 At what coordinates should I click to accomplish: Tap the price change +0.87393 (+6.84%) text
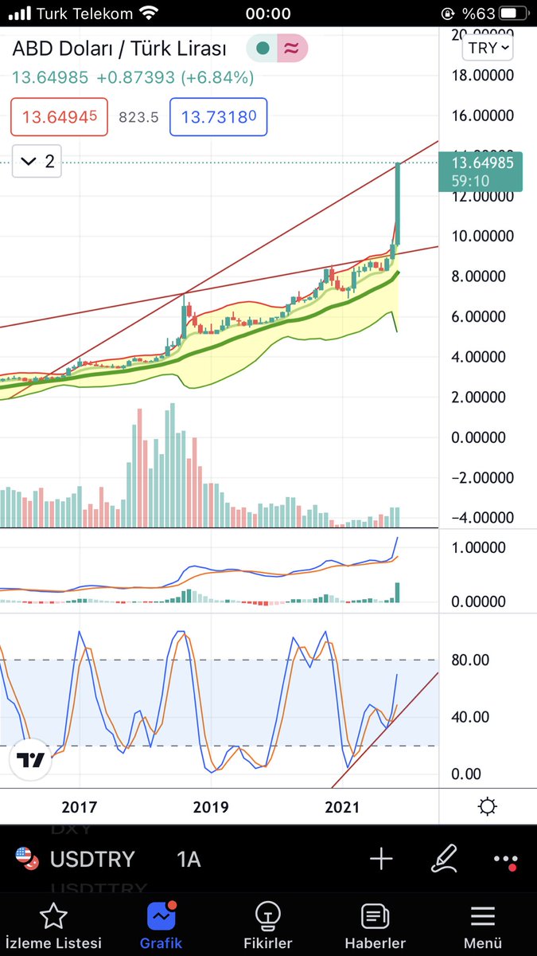(176, 78)
